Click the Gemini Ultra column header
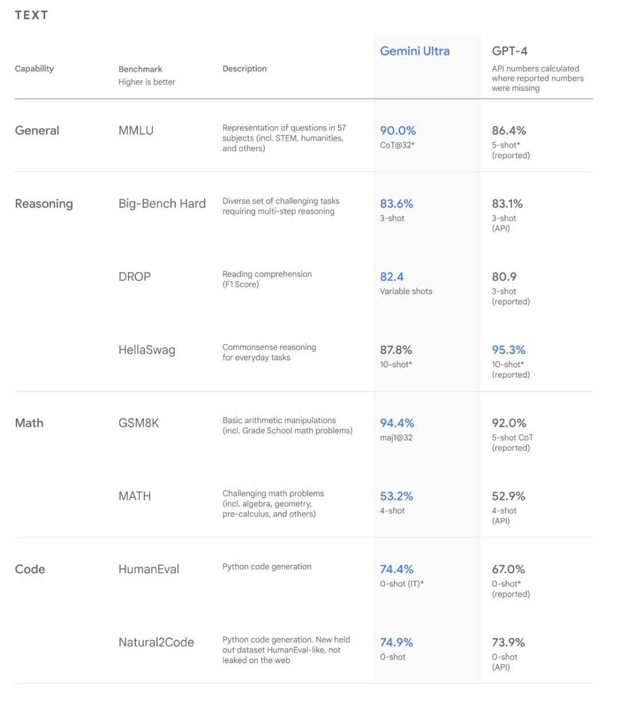Viewport: 619px width, 701px height. 415,51
